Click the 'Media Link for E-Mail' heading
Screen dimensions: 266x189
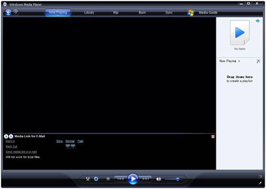pos(30,136)
